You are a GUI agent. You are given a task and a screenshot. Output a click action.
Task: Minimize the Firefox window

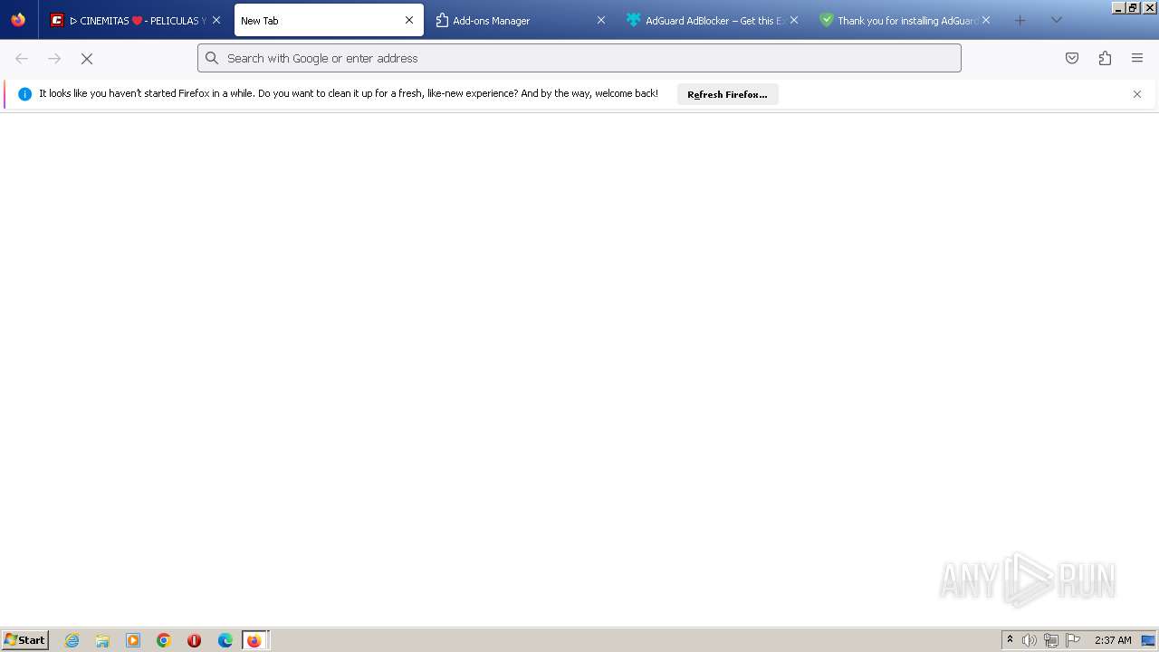(1118, 7)
